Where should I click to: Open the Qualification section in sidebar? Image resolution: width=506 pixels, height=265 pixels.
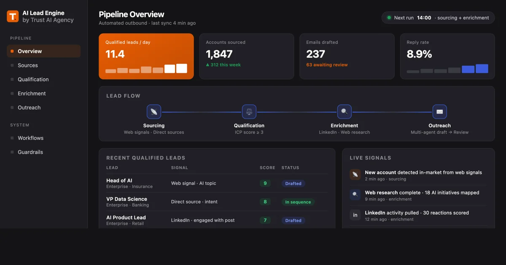(x=44, y=79)
